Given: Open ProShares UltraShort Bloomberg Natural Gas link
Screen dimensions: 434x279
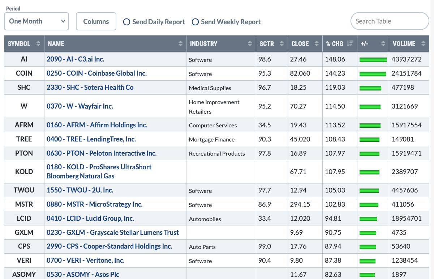Looking at the screenshot, I should (x=99, y=172).
